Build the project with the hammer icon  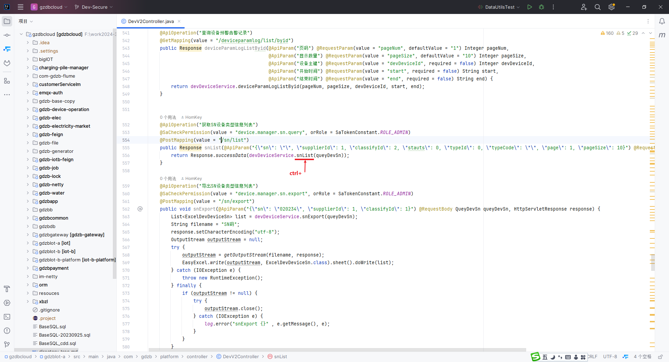(x=7, y=289)
